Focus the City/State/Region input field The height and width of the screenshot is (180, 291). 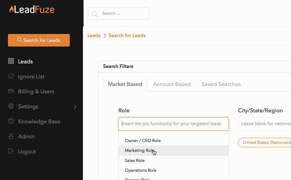(x=264, y=124)
